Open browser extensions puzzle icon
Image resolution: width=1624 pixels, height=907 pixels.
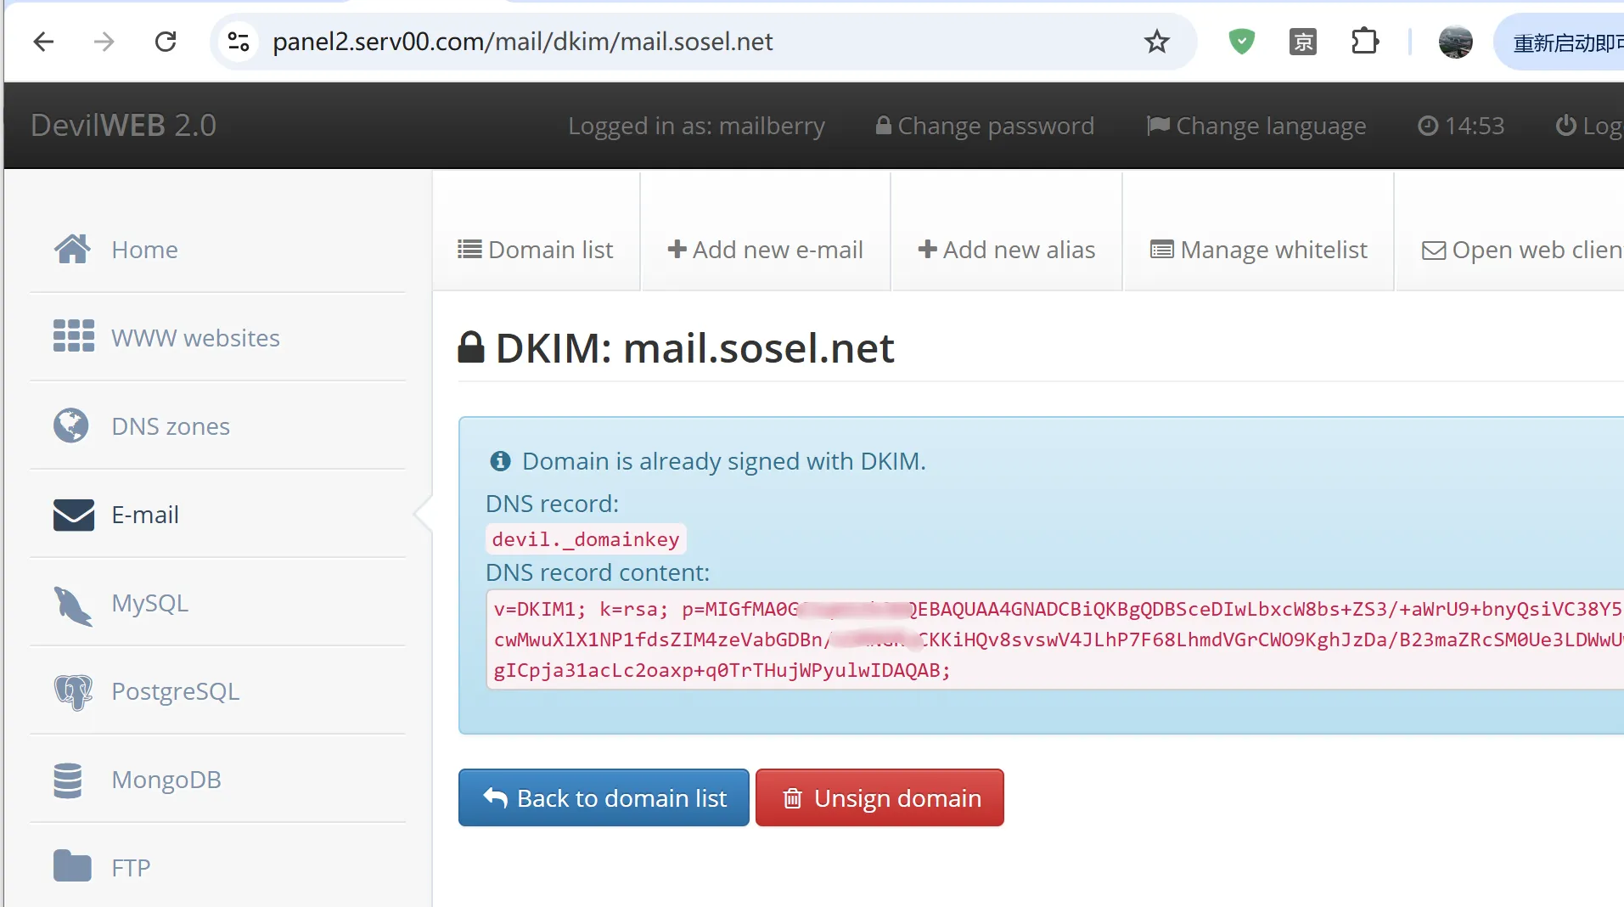(x=1364, y=41)
